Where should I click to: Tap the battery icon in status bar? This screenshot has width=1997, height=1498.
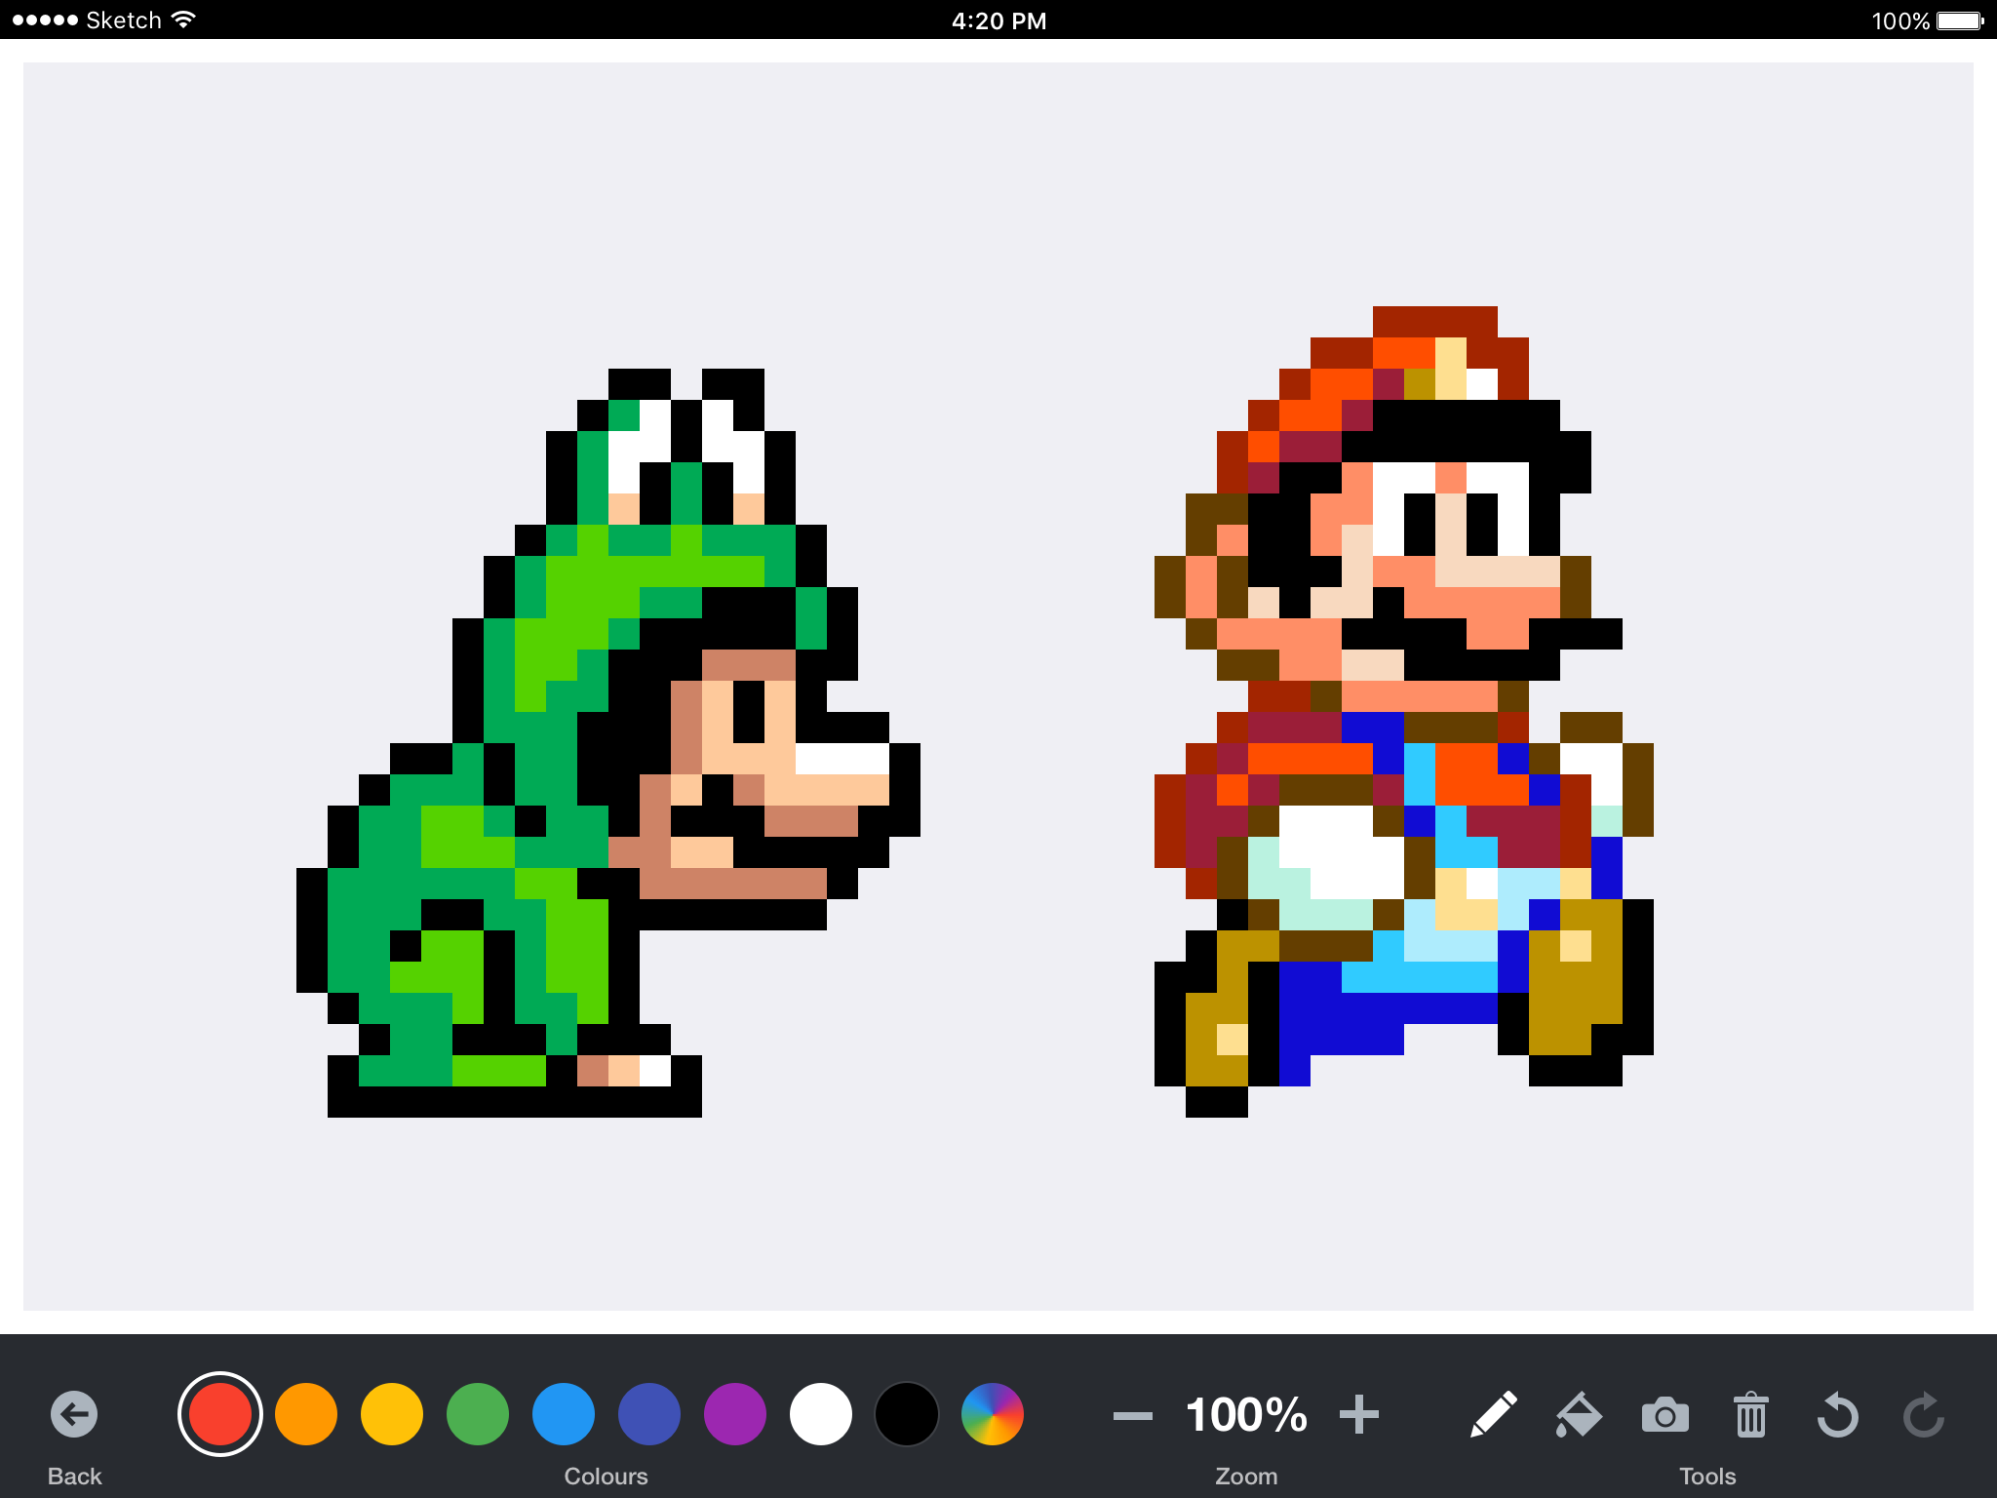(x=1961, y=20)
